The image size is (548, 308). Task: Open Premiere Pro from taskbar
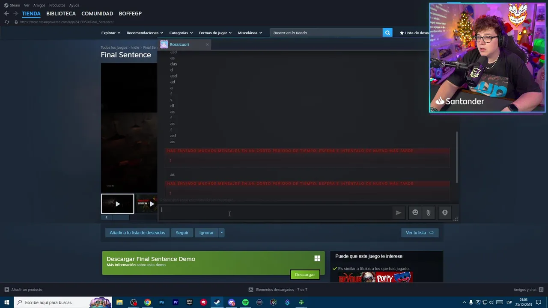[x=176, y=302]
